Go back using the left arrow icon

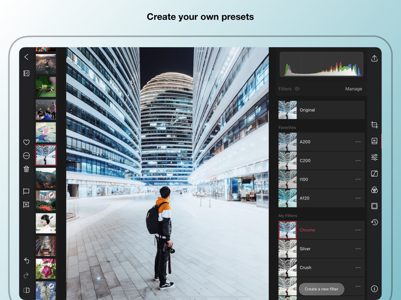coord(26,57)
